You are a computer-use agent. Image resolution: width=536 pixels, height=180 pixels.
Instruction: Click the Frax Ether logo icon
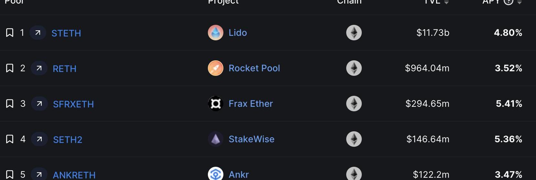point(215,104)
